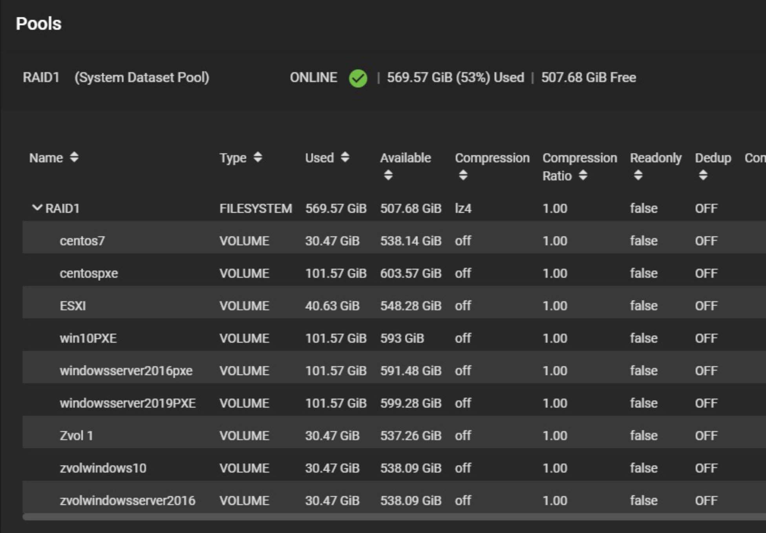The height and width of the screenshot is (533, 766).
Task: Click the Dedup column header text
Action: pyautogui.click(x=713, y=158)
